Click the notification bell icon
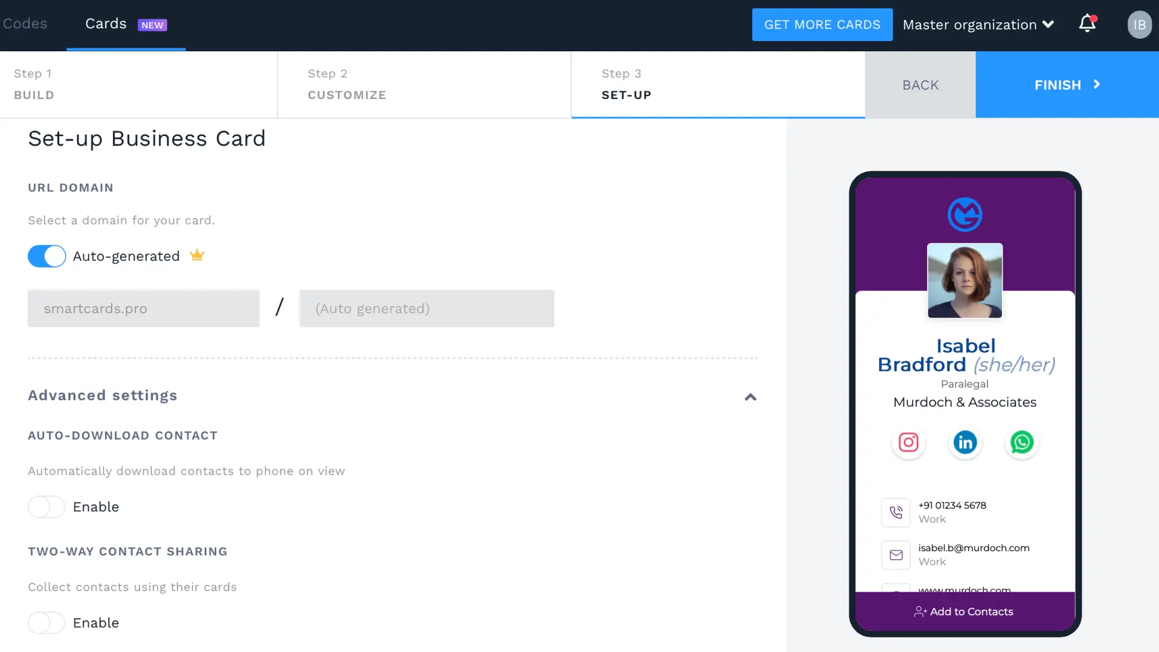 click(x=1088, y=24)
